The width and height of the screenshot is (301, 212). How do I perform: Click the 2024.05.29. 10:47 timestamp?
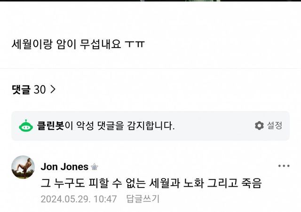[x=79, y=199]
